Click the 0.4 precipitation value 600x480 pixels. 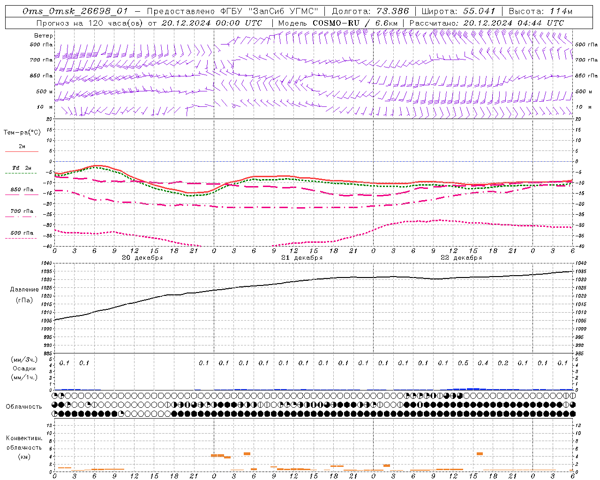pos(483,363)
